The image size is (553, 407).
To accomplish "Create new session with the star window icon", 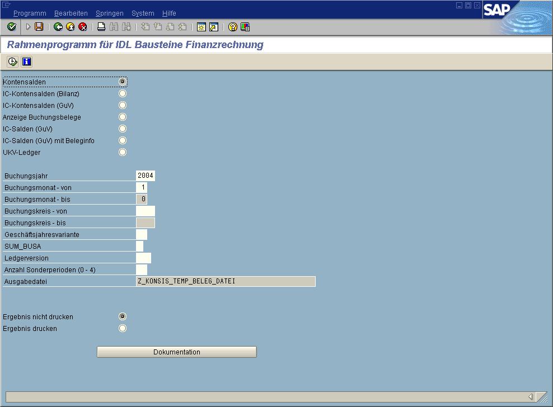I will click(x=201, y=27).
